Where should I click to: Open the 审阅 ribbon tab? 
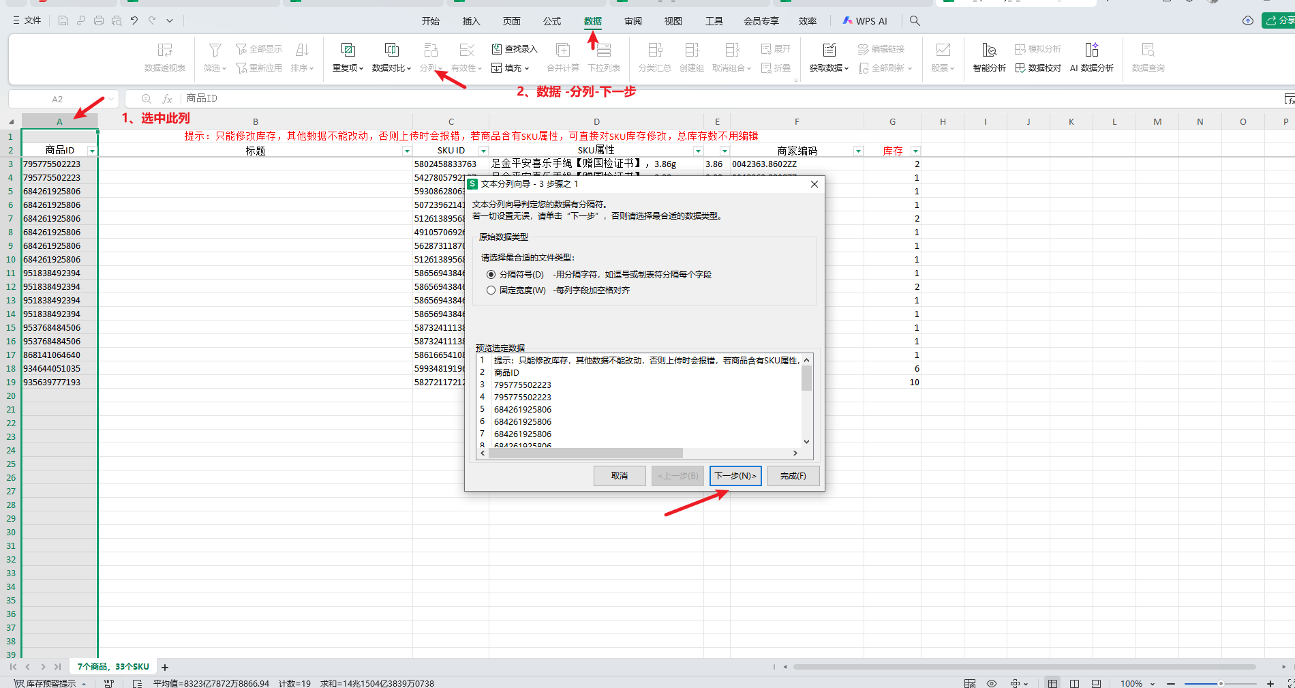(633, 21)
